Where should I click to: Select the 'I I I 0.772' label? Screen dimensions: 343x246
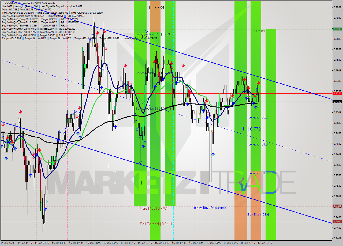[252, 129]
